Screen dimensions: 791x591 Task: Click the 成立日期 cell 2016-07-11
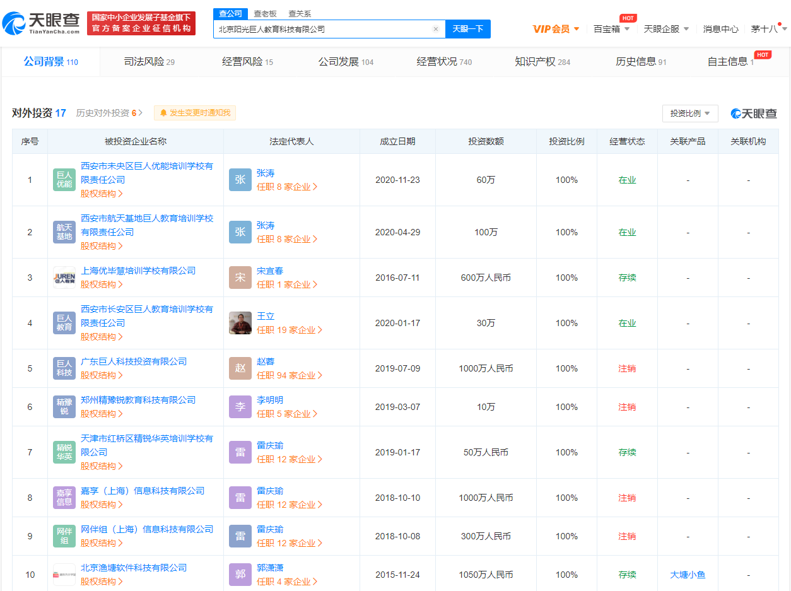point(397,278)
